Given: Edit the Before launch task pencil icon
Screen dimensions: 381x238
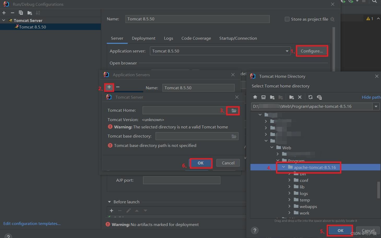Looking at the screenshot, I should (128, 211).
